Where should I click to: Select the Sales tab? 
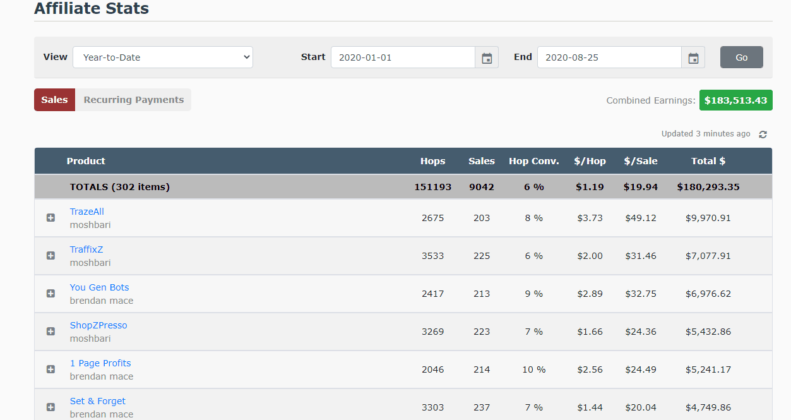click(x=54, y=100)
